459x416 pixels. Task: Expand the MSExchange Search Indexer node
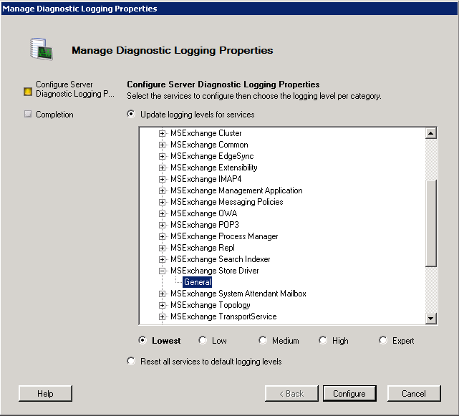click(x=162, y=259)
